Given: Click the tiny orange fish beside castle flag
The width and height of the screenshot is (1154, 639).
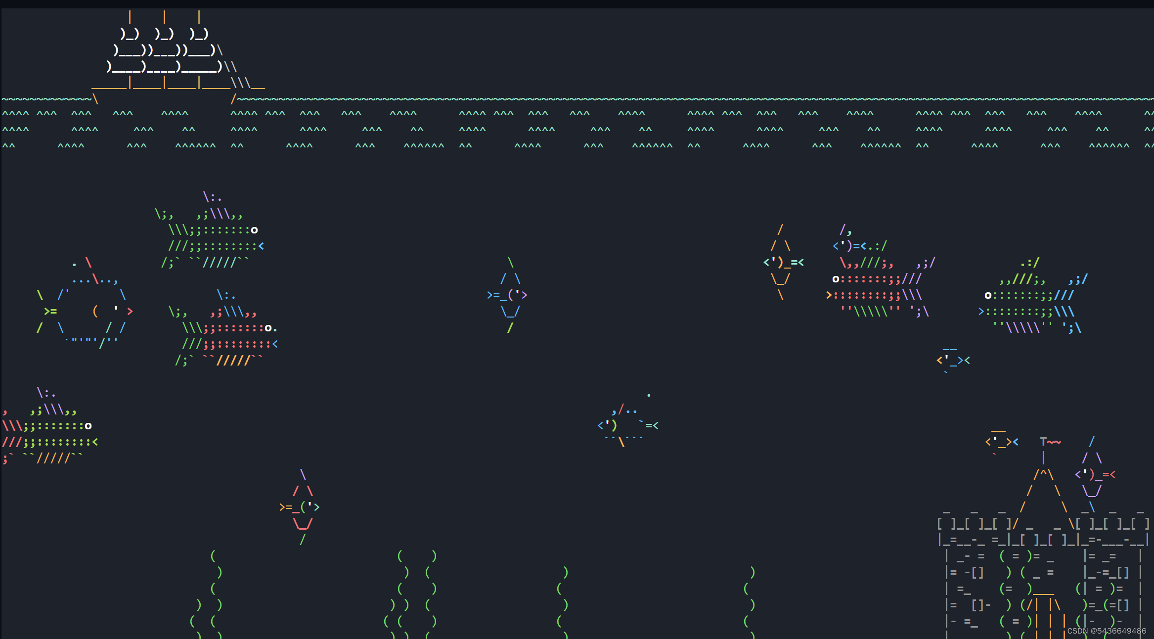Looking at the screenshot, I should [1001, 441].
